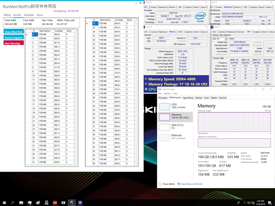
Task: Open the Options menu in Task Manager
Action: 167,93
